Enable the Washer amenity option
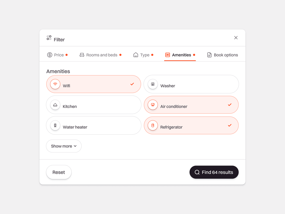The width and height of the screenshot is (285, 214). 191,84
